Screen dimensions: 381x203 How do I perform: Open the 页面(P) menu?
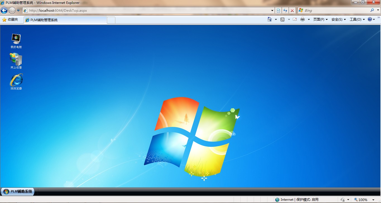(x=320, y=19)
